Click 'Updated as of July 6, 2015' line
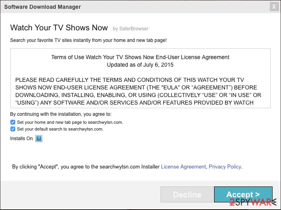Screen dimensions: 281x210 140,65
